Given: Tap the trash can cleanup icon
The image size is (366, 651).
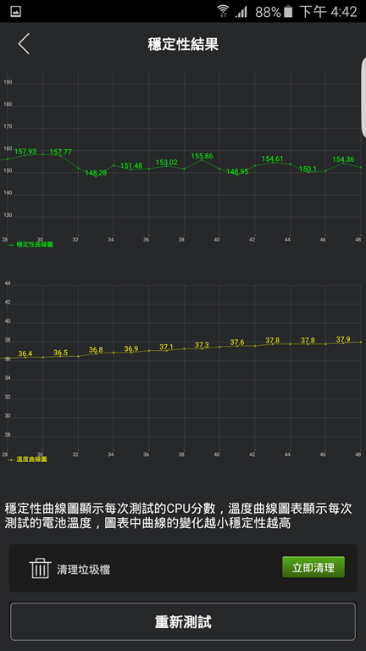Looking at the screenshot, I should point(40,569).
